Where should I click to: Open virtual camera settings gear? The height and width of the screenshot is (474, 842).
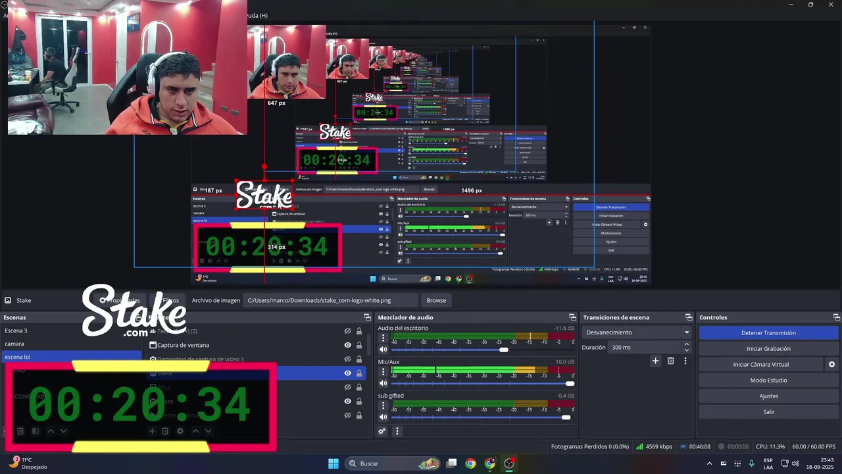coord(831,364)
